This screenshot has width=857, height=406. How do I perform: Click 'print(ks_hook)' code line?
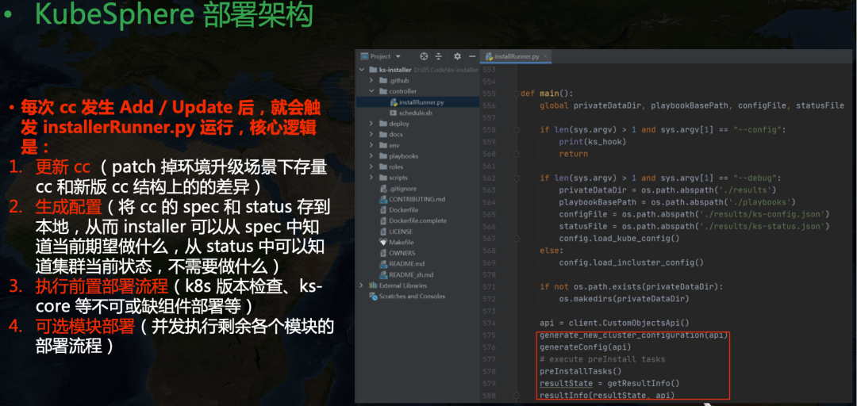[592, 142]
